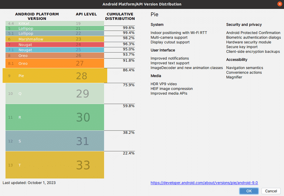Select the Lollipop 5 row (API 21)
Screen dimensions: 284x196
[55, 28]
